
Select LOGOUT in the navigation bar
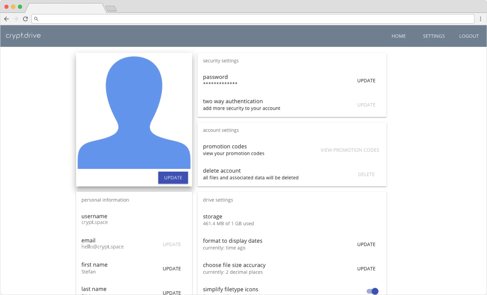tap(469, 36)
